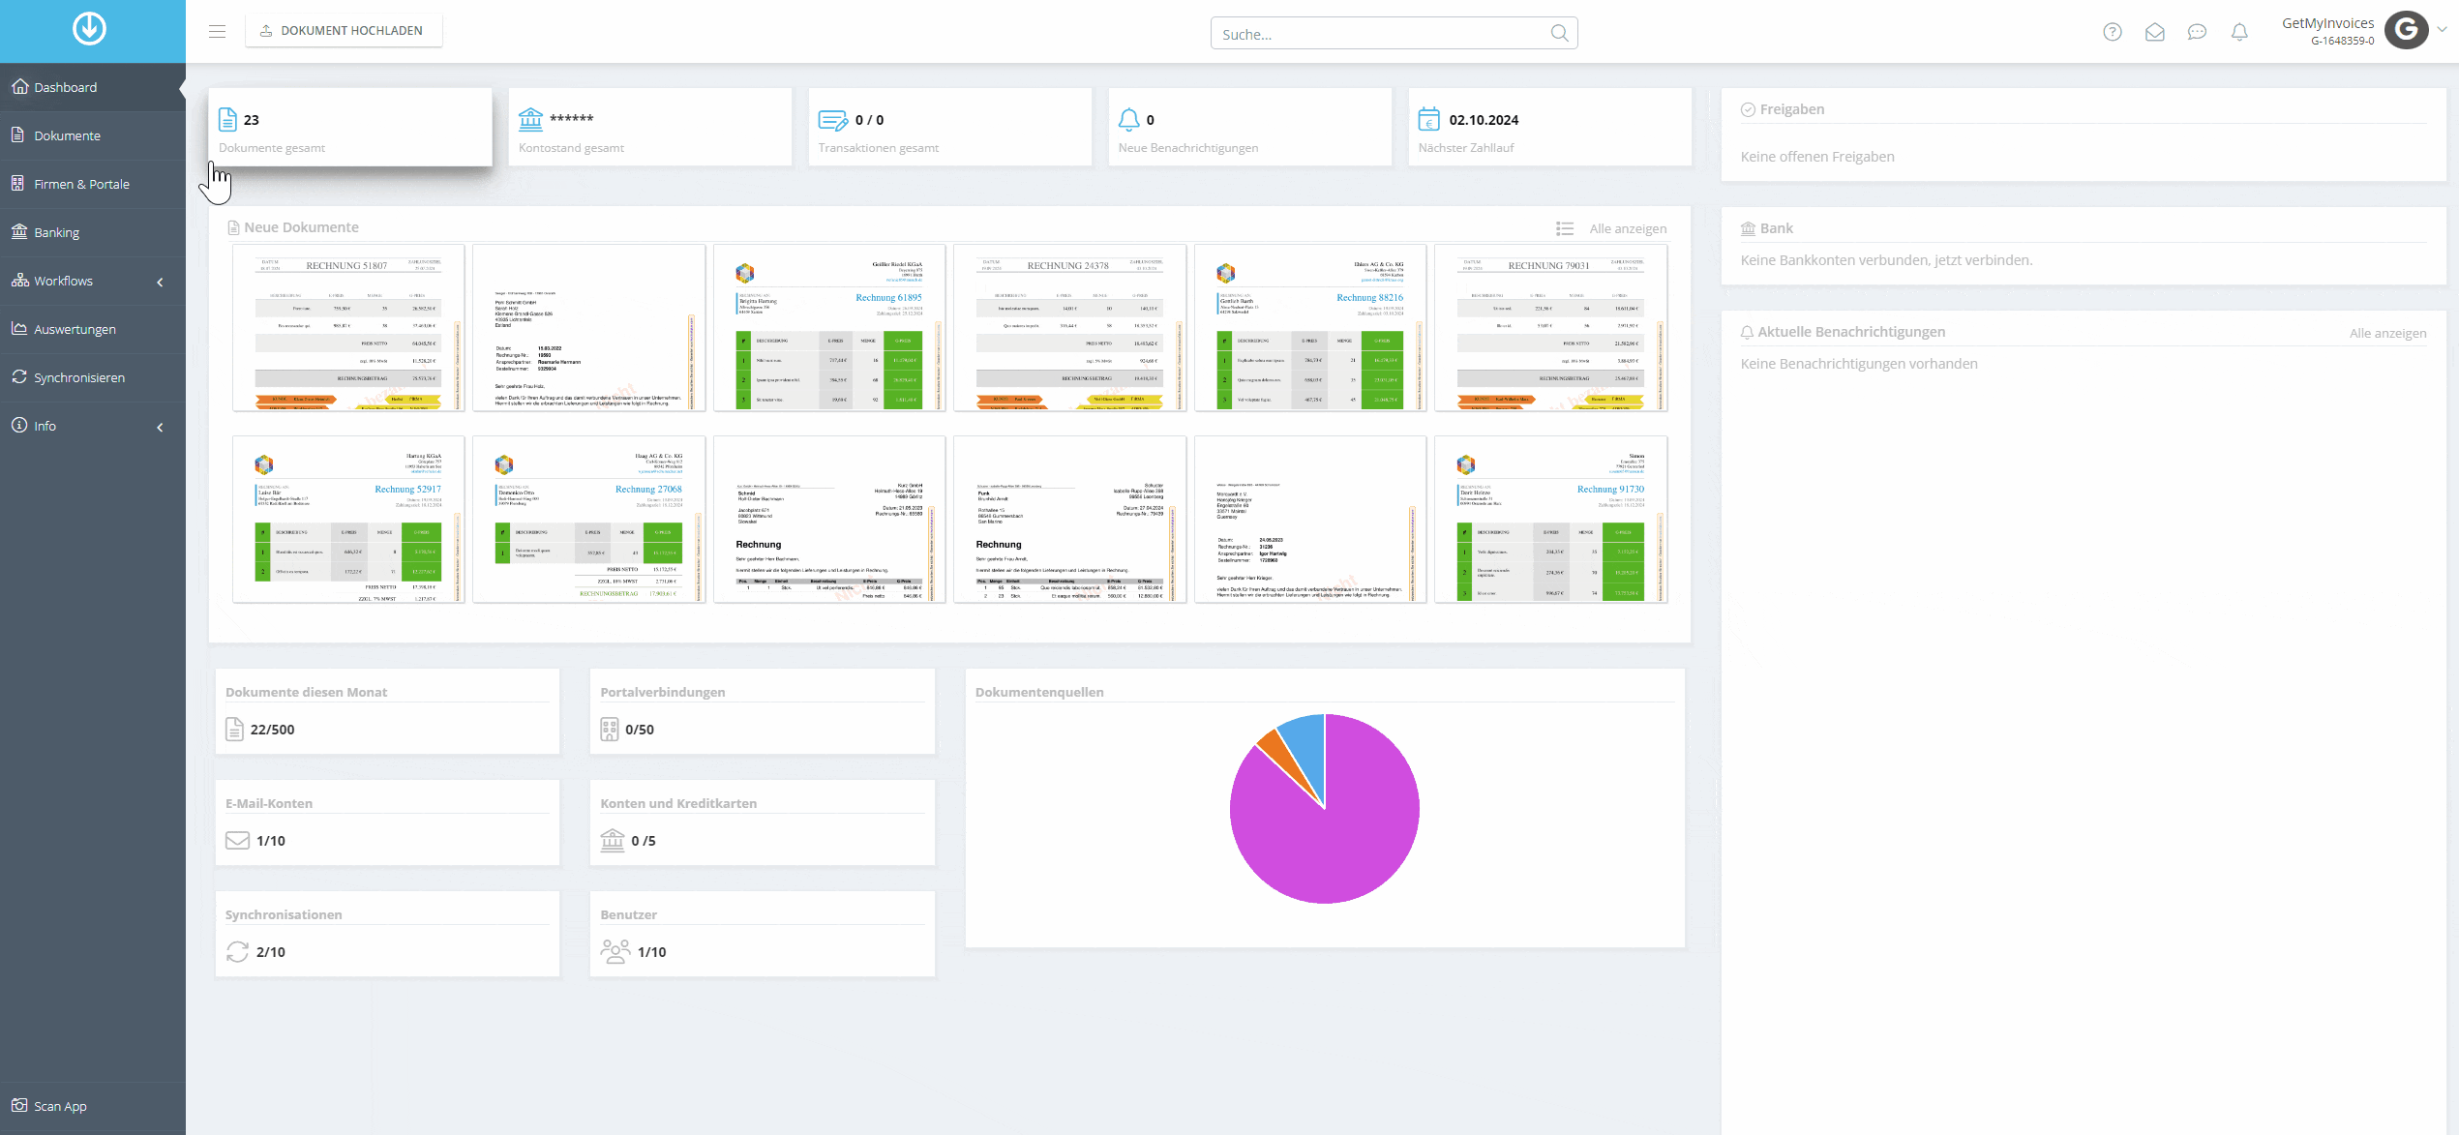Image resolution: width=2459 pixels, height=1135 pixels.
Task: Open the account dropdown chevron beside avatar
Action: click(x=2442, y=30)
